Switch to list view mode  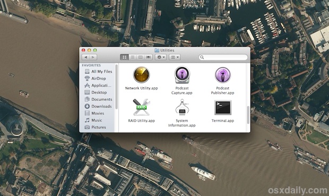[133, 57]
